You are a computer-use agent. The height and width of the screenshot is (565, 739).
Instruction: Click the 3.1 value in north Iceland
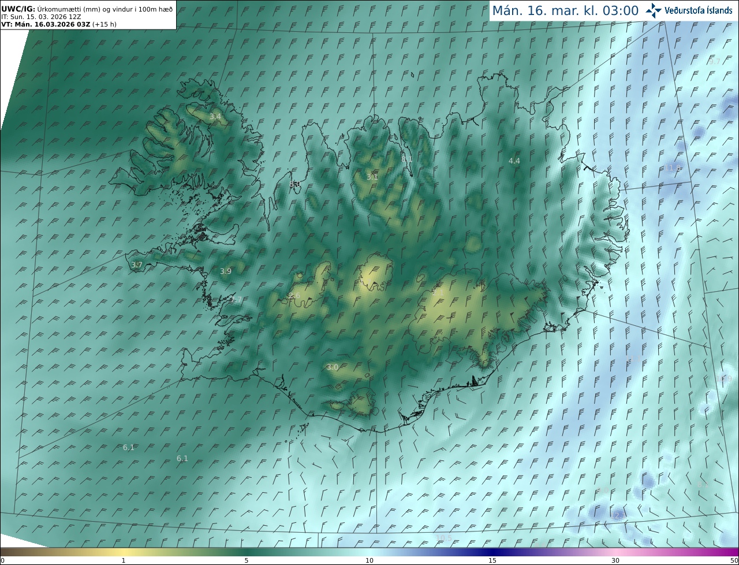coord(372,177)
